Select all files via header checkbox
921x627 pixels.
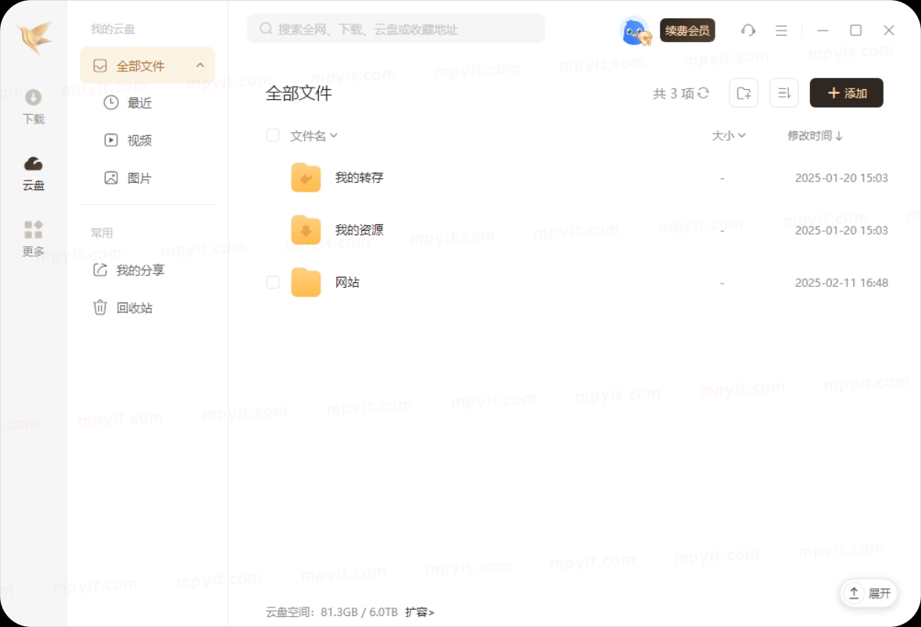click(x=273, y=134)
